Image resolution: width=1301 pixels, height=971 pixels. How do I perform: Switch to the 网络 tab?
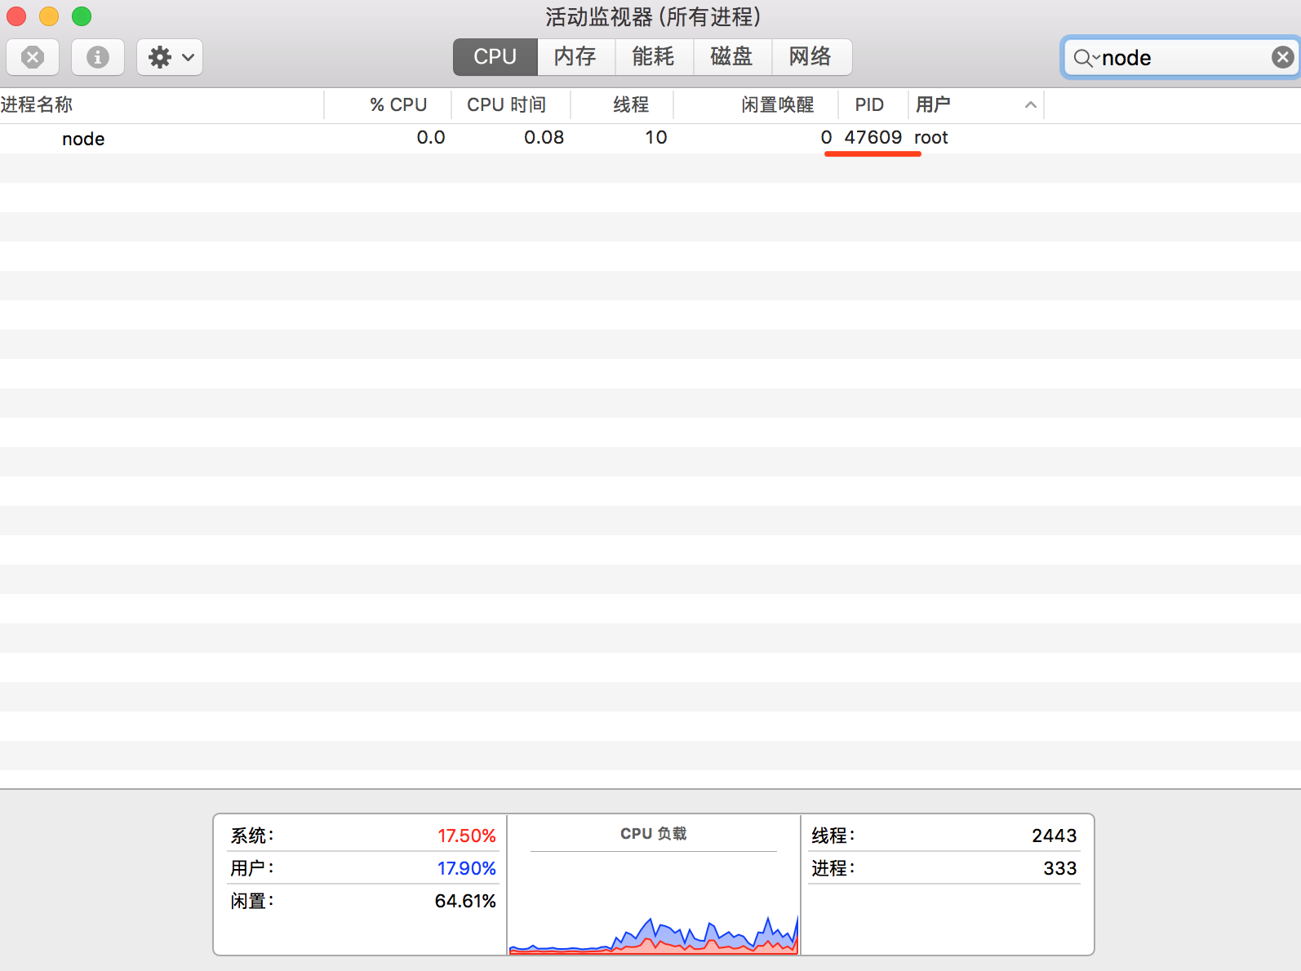click(x=810, y=57)
